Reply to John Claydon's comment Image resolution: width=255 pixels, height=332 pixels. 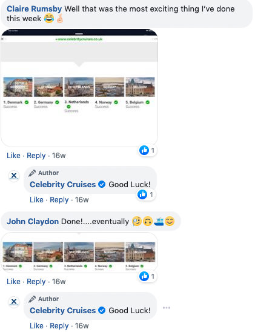[36, 282]
